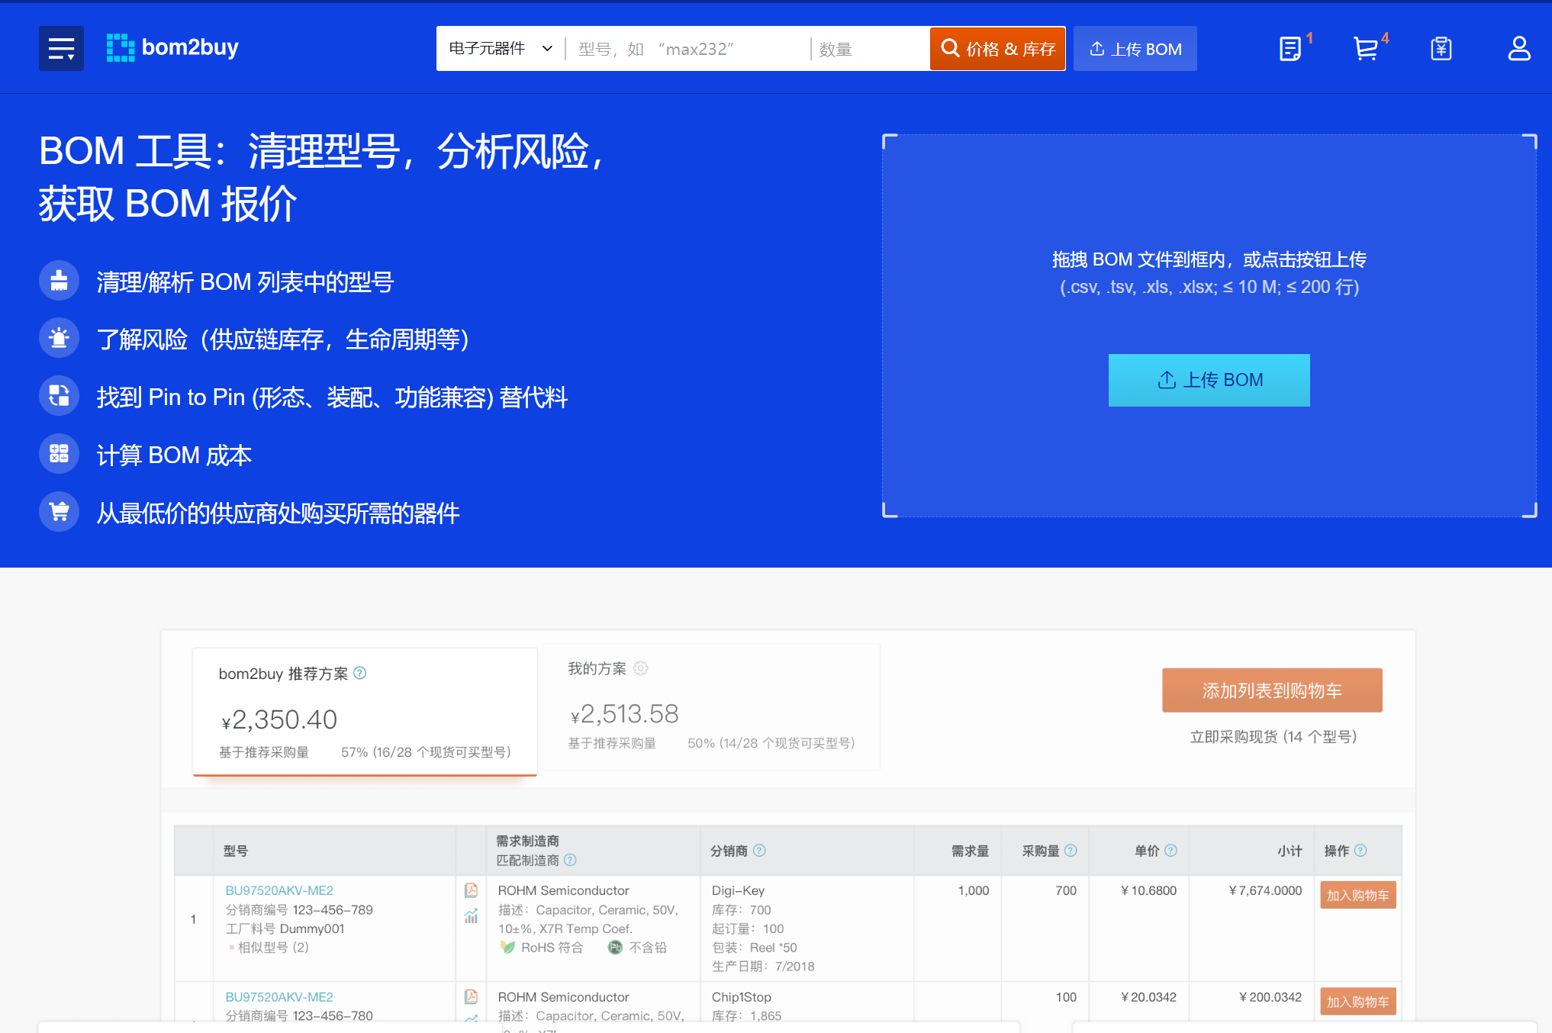Viewport: 1552px width, 1033px height.
Task: Click the 价格 & 库存 search button
Action: point(997,49)
